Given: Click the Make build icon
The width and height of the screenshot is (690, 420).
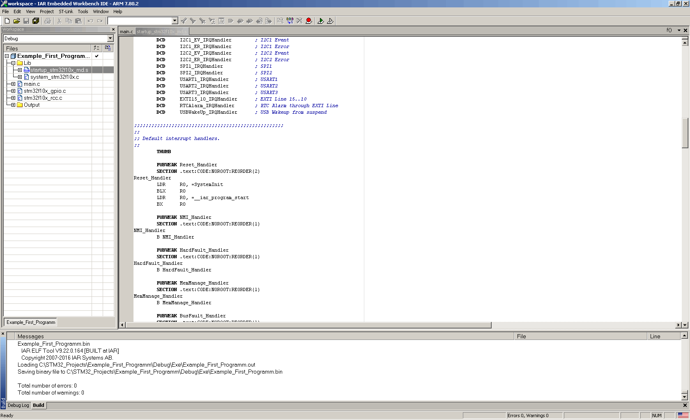Looking at the screenshot, I should pos(290,21).
